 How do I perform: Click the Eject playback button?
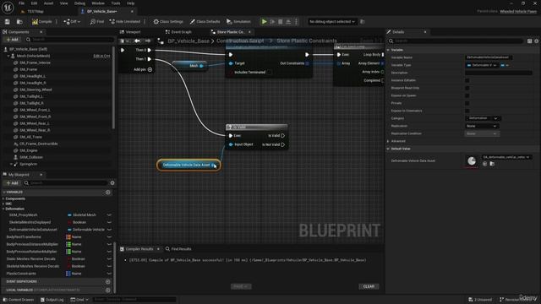288,22
